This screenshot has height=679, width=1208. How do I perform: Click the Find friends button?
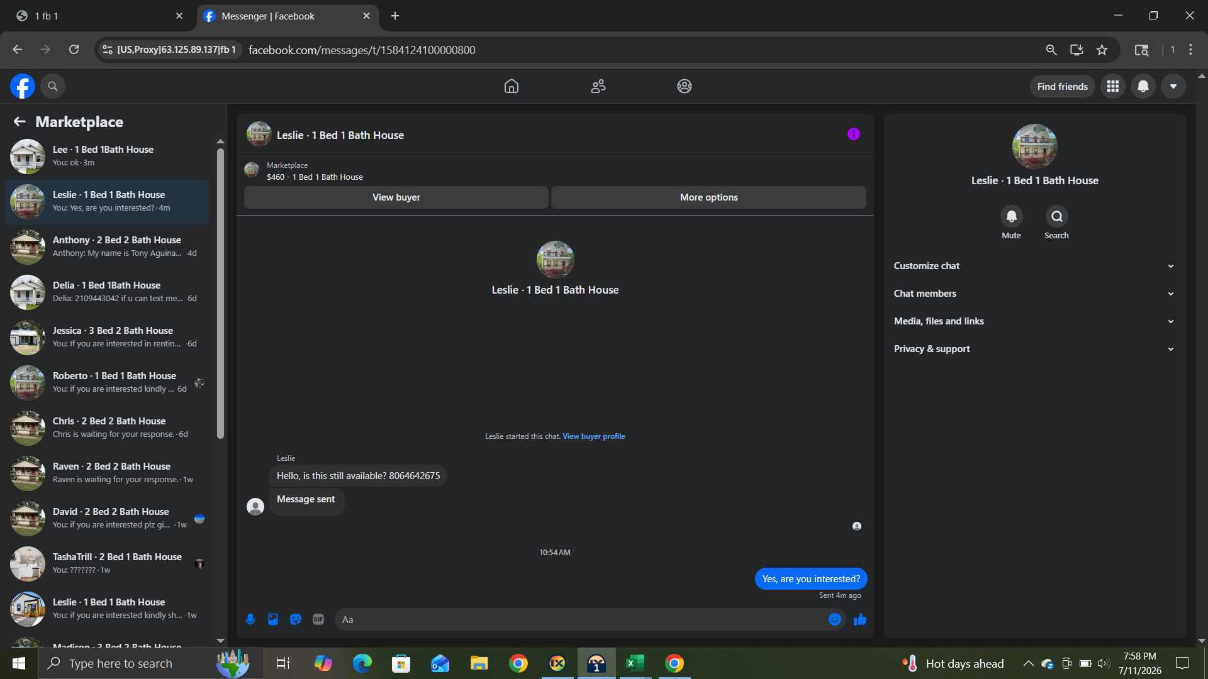tap(1063, 86)
